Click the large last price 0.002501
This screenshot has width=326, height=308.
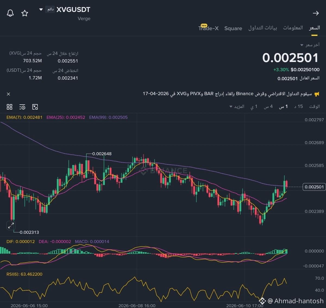[290, 58]
